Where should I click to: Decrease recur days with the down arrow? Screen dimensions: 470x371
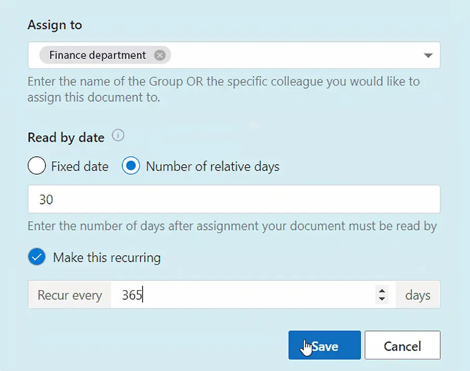point(382,299)
